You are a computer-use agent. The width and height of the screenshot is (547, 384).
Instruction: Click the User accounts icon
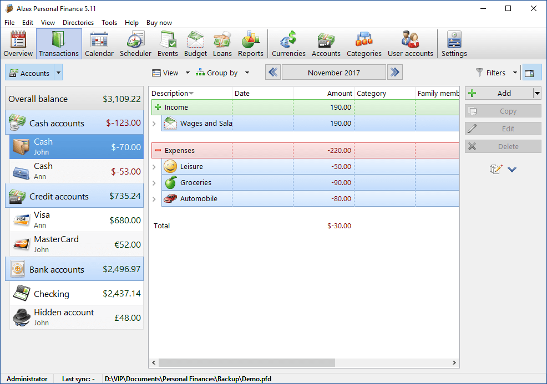tap(410, 43)
